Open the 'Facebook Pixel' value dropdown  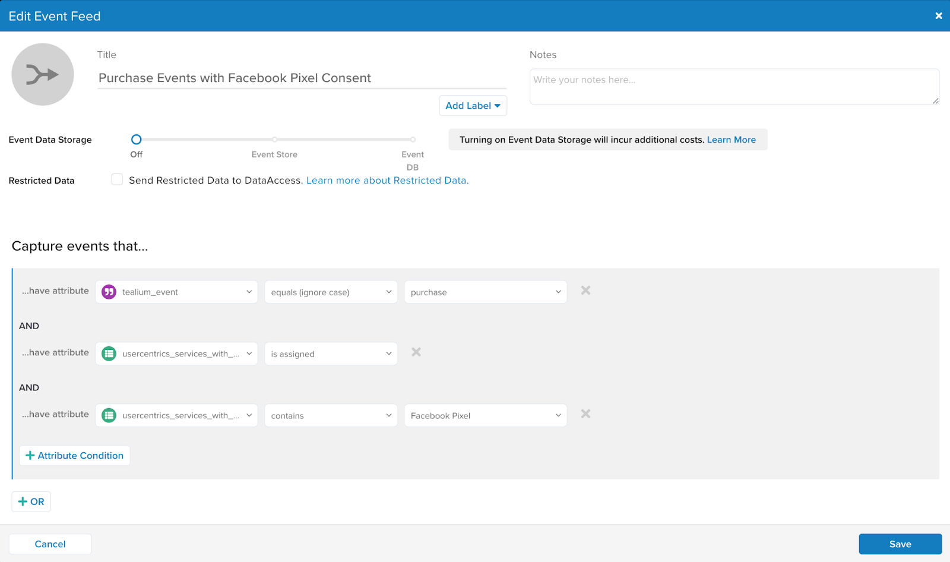[486, 415]
